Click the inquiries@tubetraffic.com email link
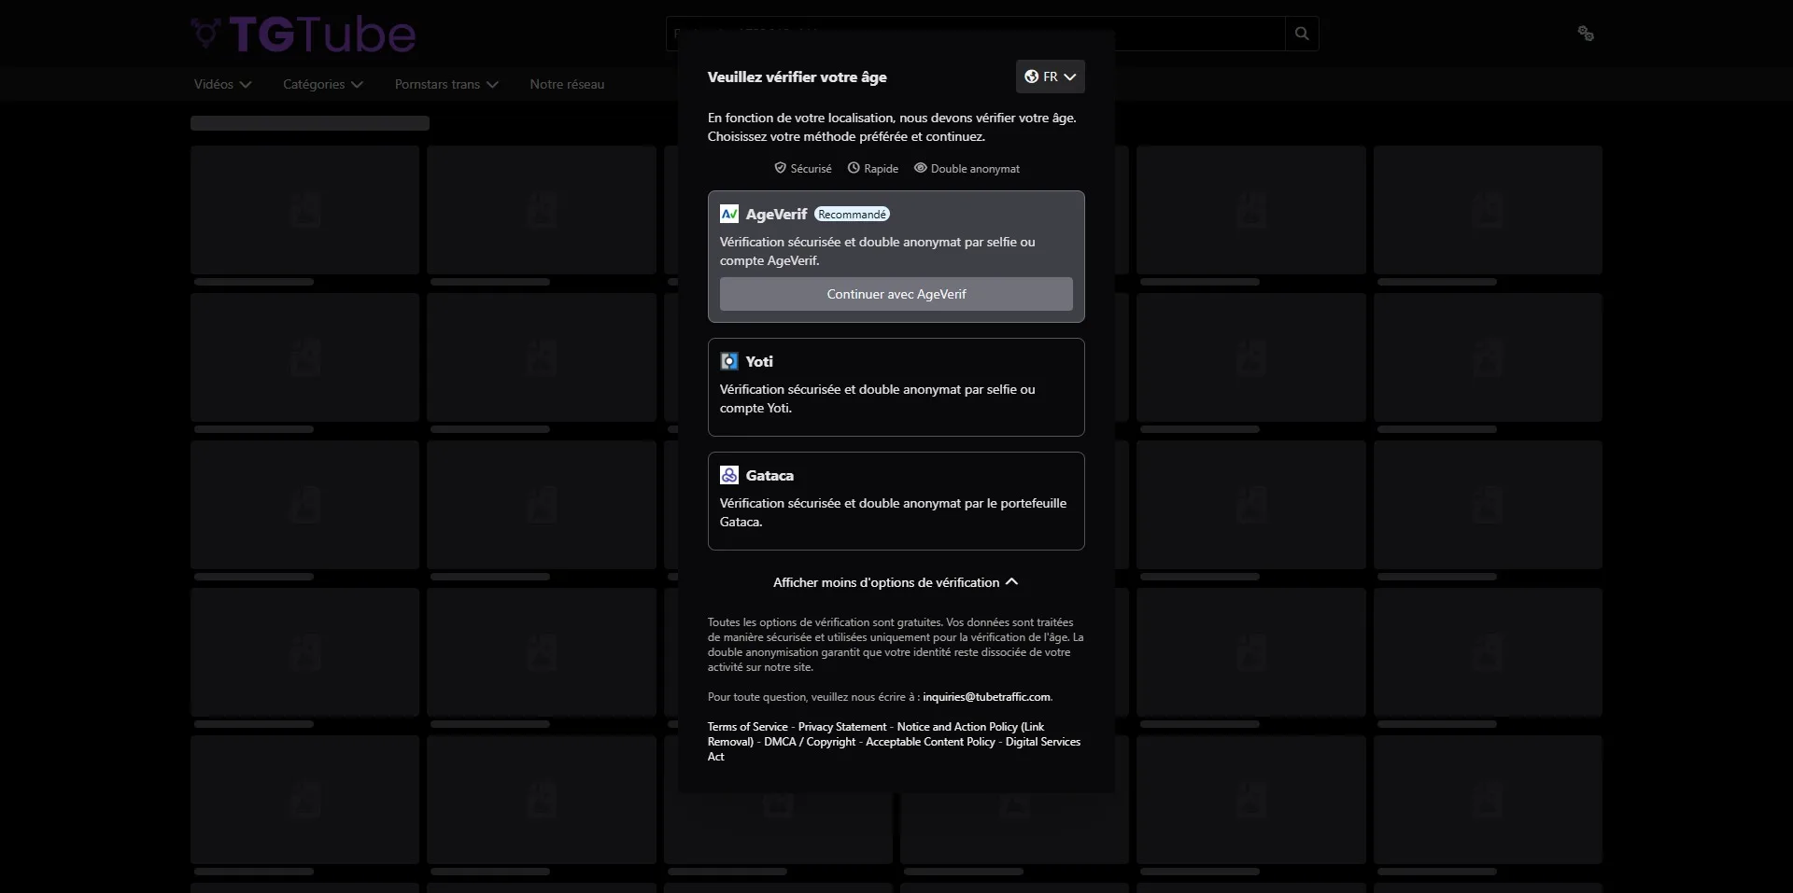 pyautogui.click(x=986, y=697)
